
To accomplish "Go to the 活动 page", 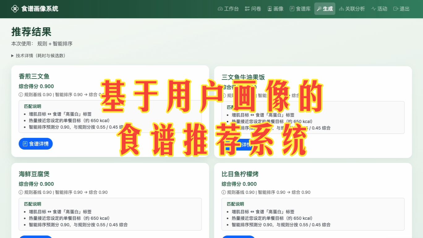I will click(x=379, y=9).
